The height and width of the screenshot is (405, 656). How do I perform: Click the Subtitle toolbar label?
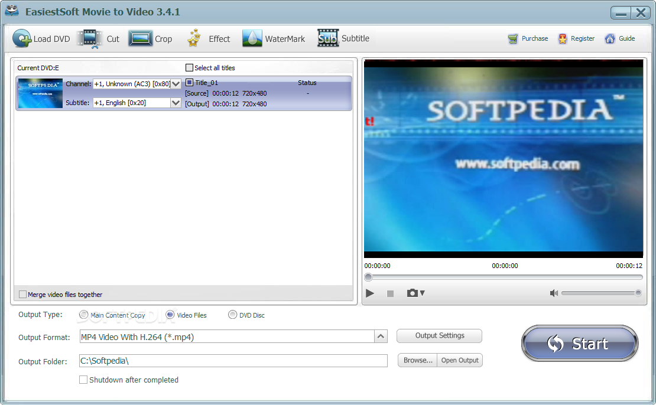(355, 38)
